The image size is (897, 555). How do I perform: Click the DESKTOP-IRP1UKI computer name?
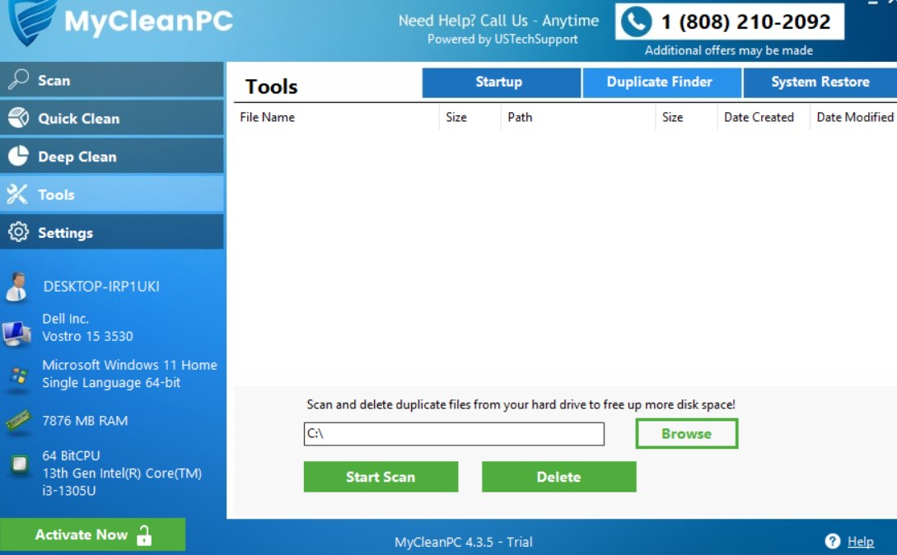point(101,287)
